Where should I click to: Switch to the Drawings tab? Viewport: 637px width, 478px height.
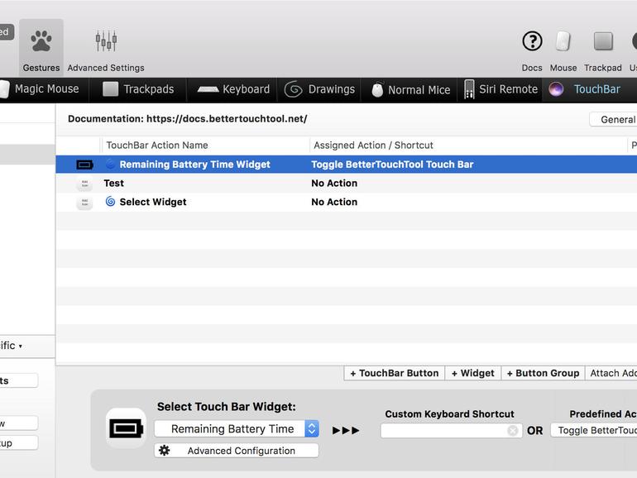319,89
